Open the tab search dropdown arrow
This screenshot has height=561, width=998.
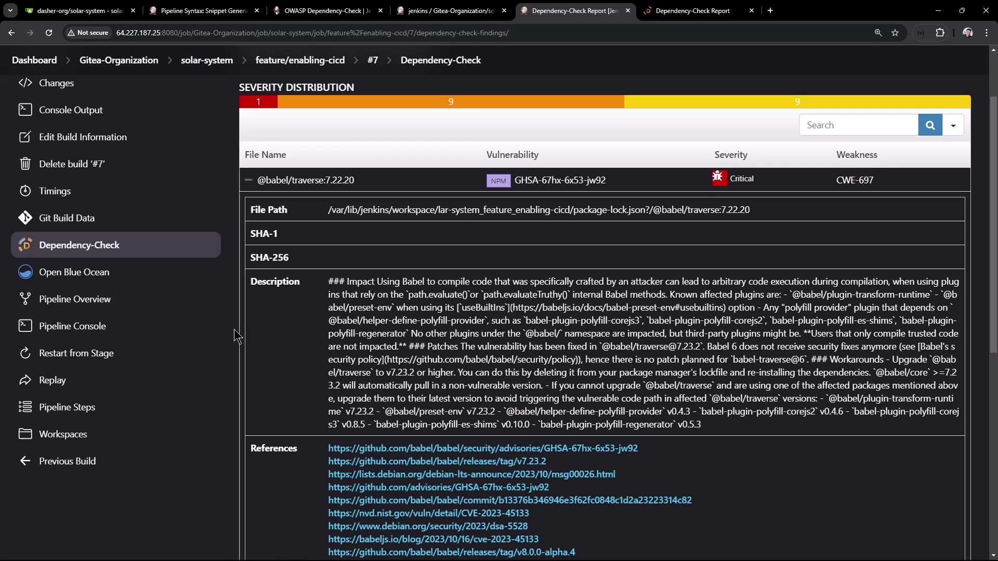(10, 10)
